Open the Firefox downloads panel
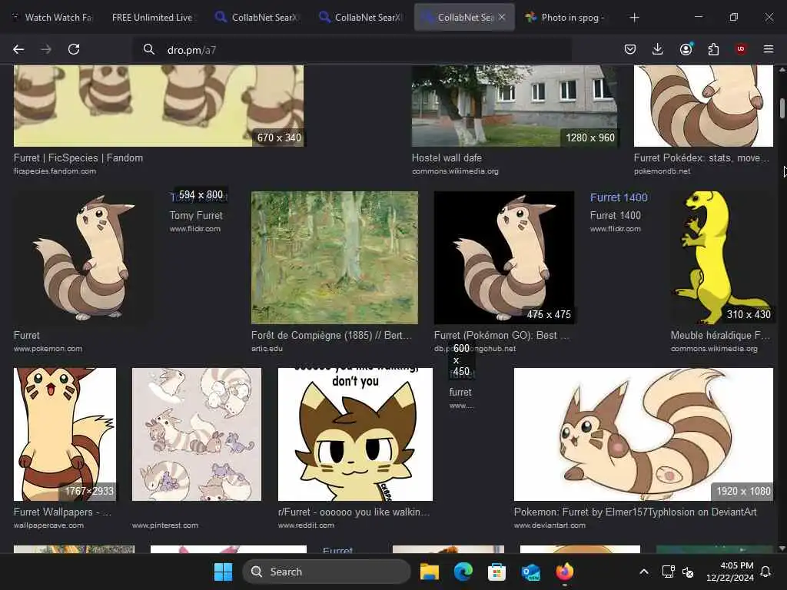The width and height of the screenshot is (787, 590). pos(658,49)
